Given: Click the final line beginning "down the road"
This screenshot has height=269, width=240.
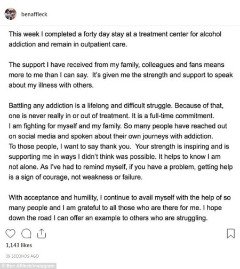Looking at the screenshot, I should tap(108, 218).
